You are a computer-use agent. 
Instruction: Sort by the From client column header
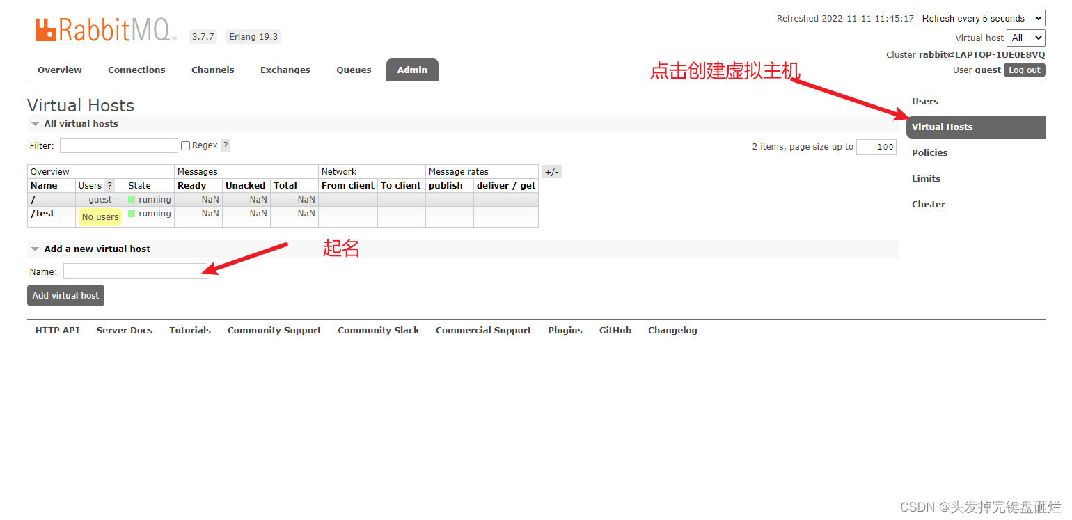[348, 186]
